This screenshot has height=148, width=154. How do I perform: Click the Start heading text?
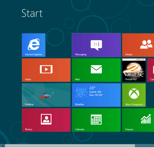point(32,13)
